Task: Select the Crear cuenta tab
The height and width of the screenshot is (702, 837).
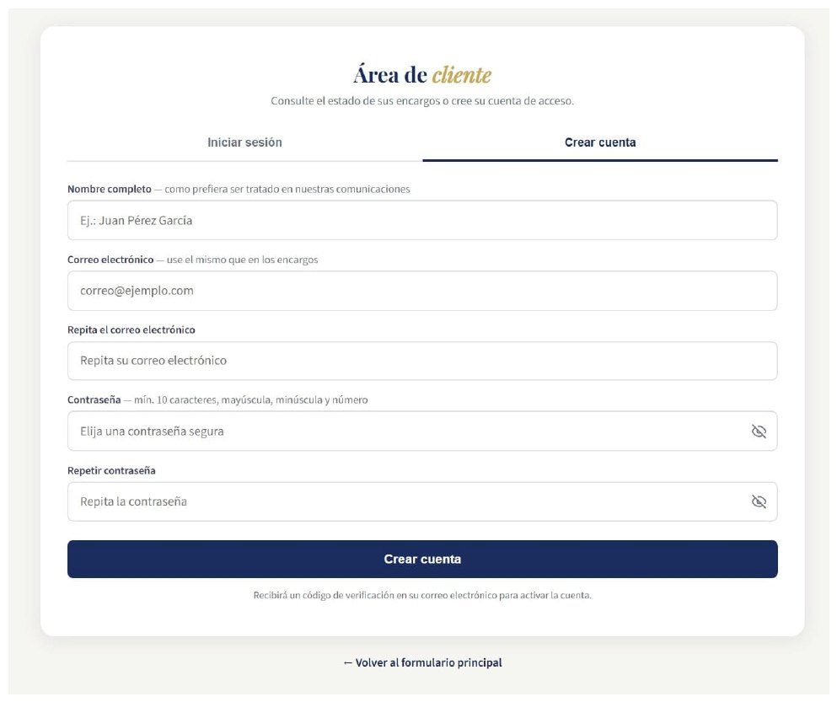Action: (x=600, y=142)
